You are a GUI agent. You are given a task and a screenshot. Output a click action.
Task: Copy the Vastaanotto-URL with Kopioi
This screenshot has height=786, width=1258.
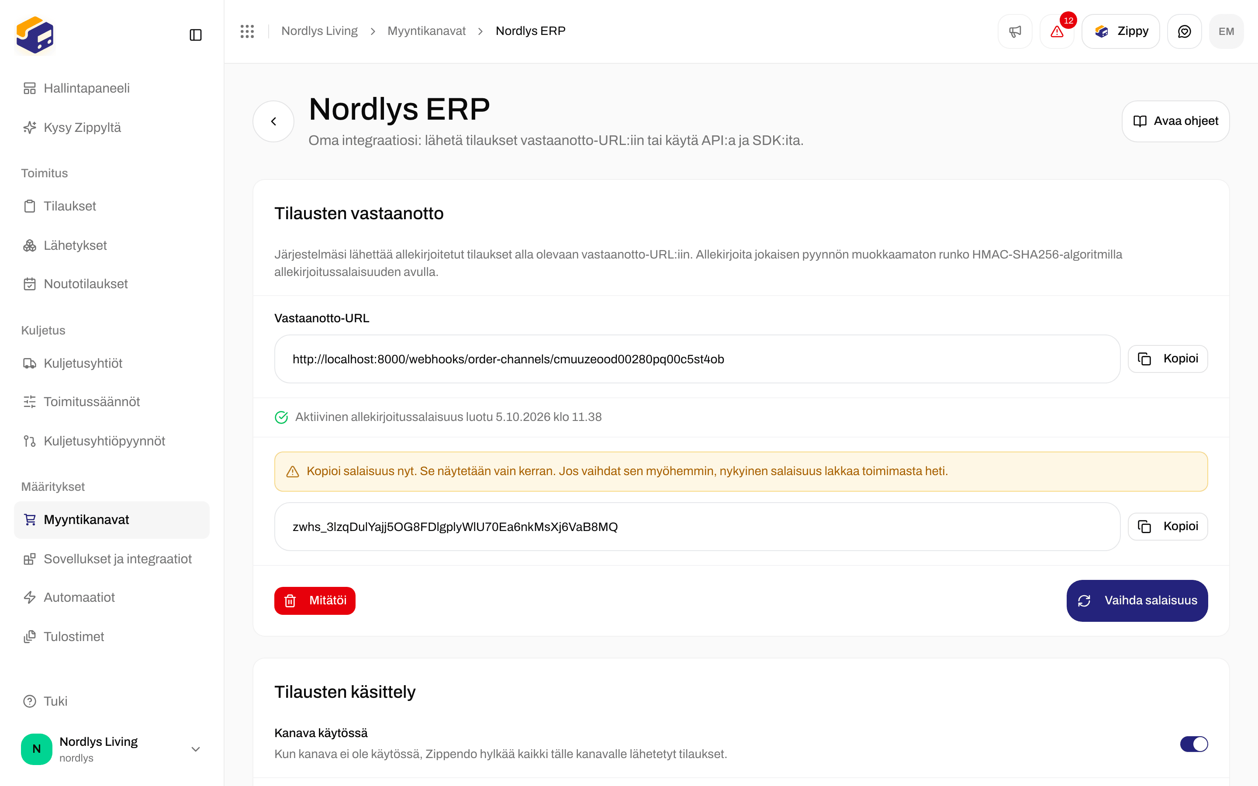click(x=1168, y=359)
